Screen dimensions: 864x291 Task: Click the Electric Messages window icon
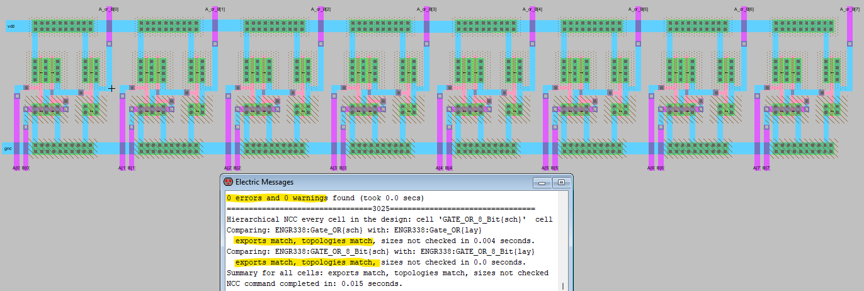coord(229,182)
